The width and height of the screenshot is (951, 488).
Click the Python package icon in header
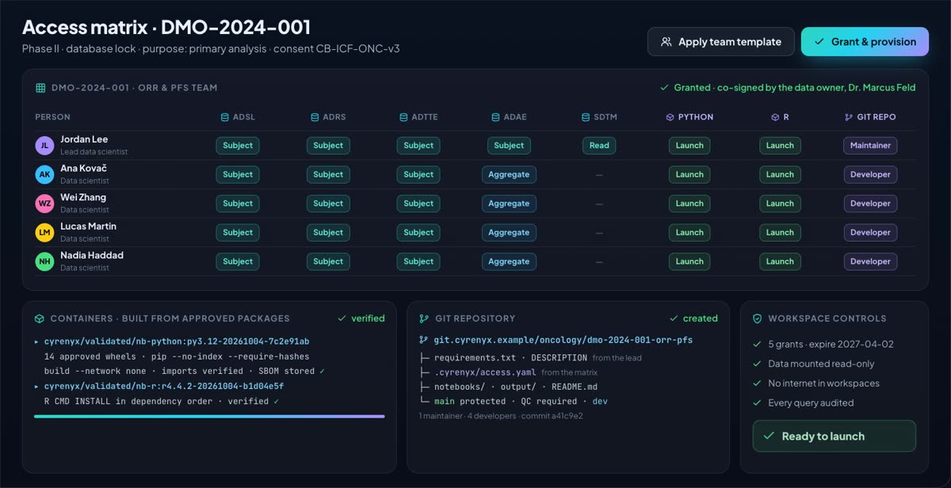coord(670,117)
